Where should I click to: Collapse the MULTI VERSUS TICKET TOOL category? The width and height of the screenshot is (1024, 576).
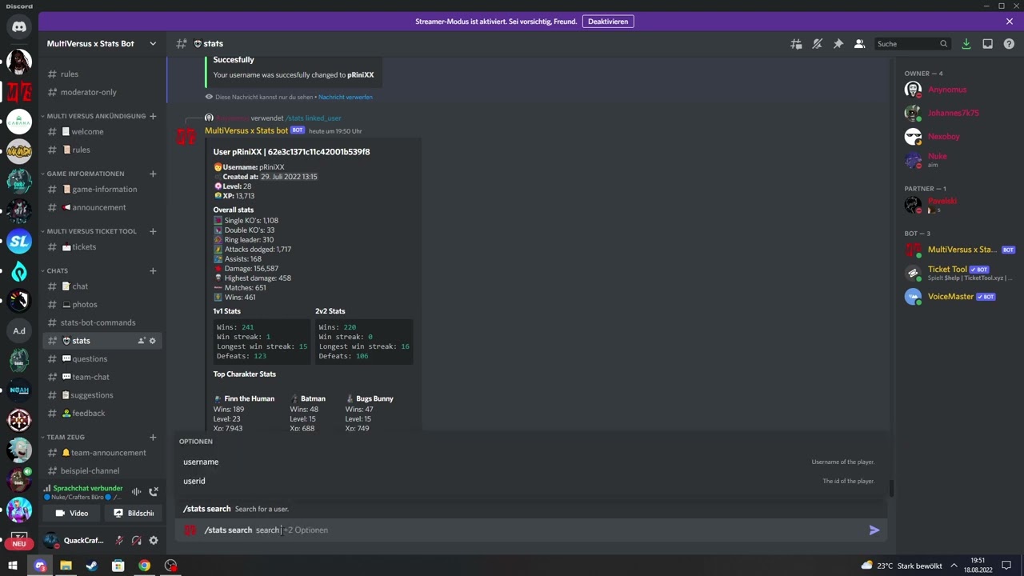pos(90,231)
